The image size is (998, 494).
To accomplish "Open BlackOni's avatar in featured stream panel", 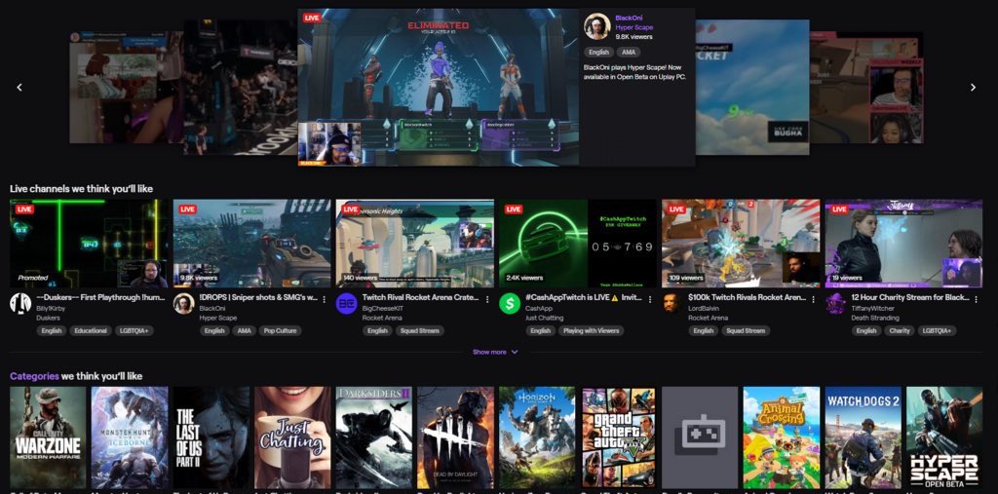I will pyautogui.click(x=597, y=26).
